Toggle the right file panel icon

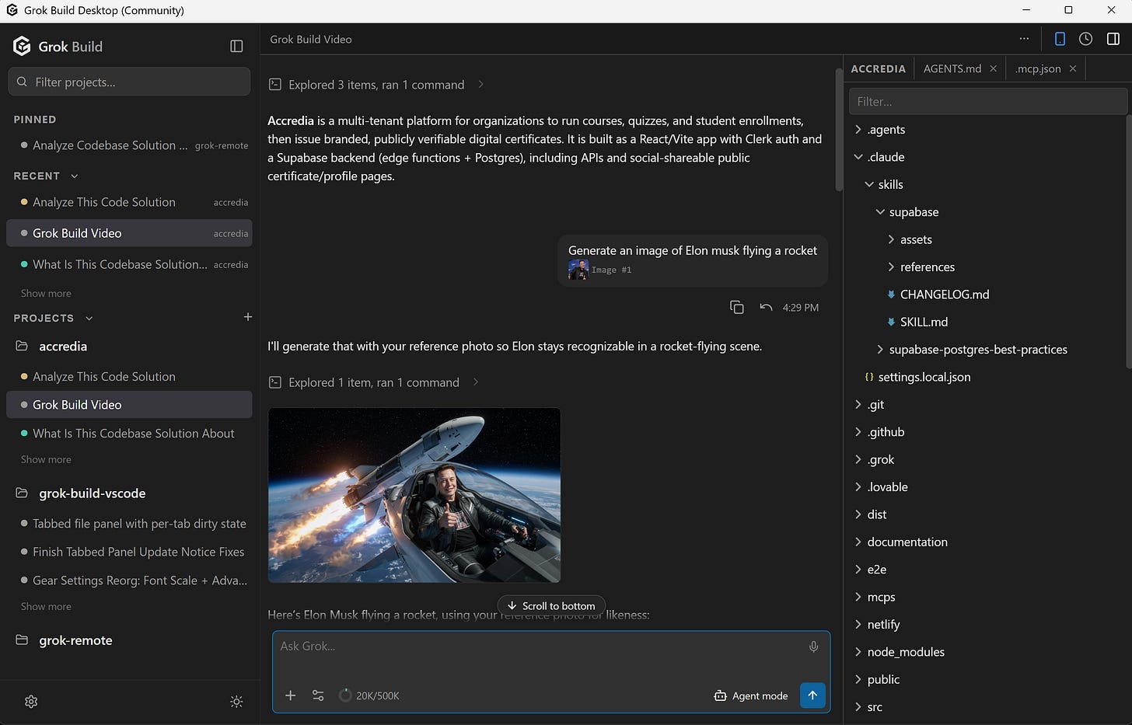point(1113,39)
